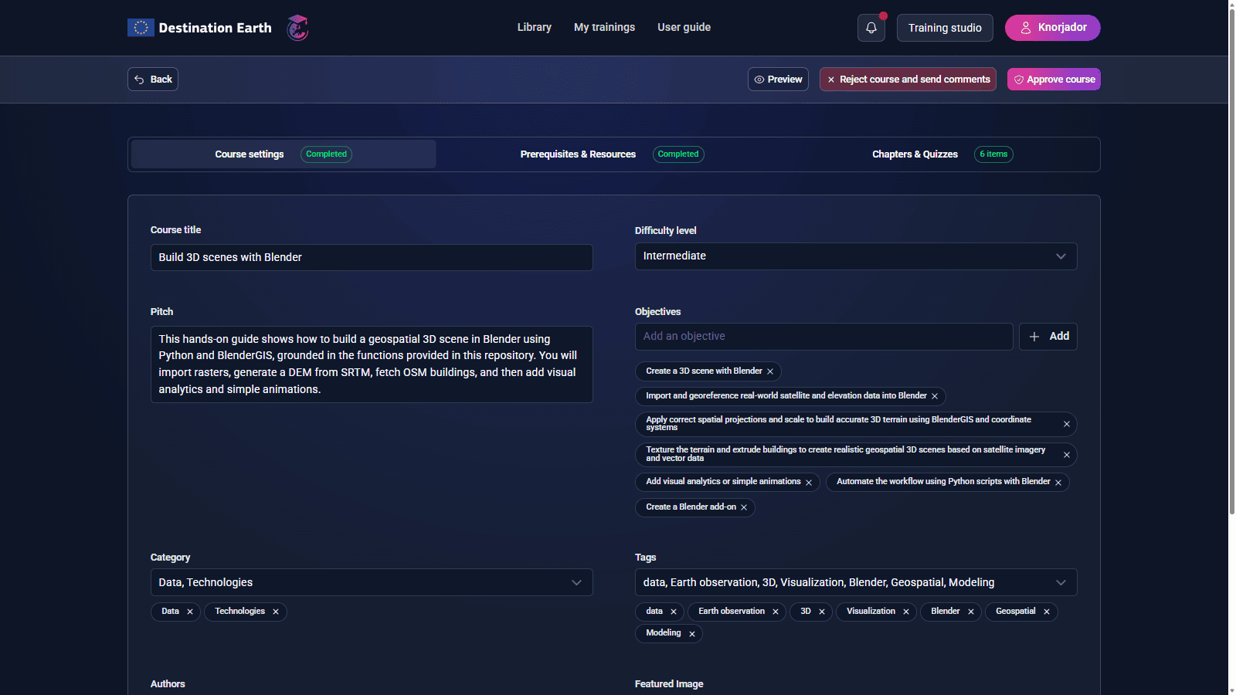The height and width of the screenshot is (695, 1236).
Task: Expand the Difficulty level dropdown
Action: pyautogui.click(x=855, y=256)
